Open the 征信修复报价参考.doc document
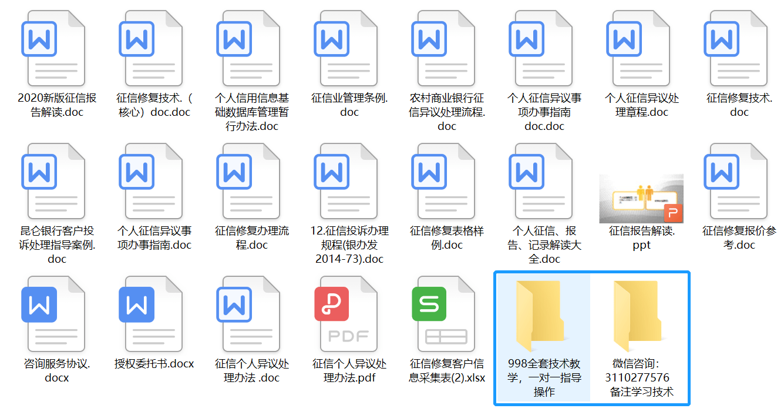The height and width of the screenshot is (415, 784). [740, 182]
